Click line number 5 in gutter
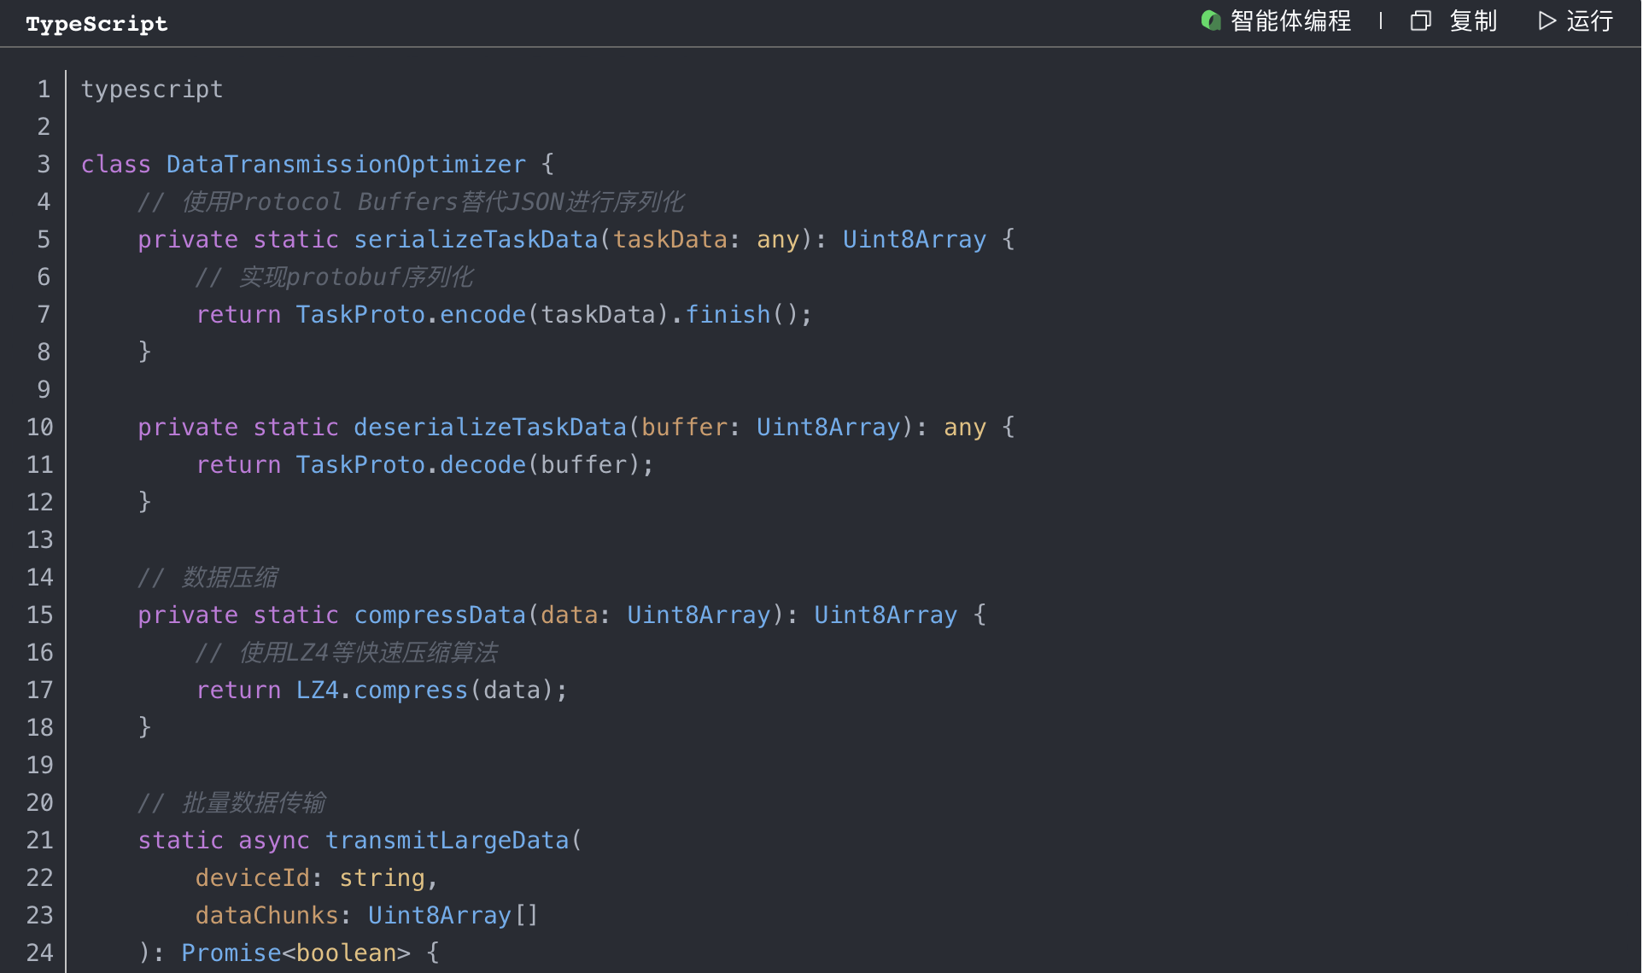1643x973 pixels. [x=44, y=239]
